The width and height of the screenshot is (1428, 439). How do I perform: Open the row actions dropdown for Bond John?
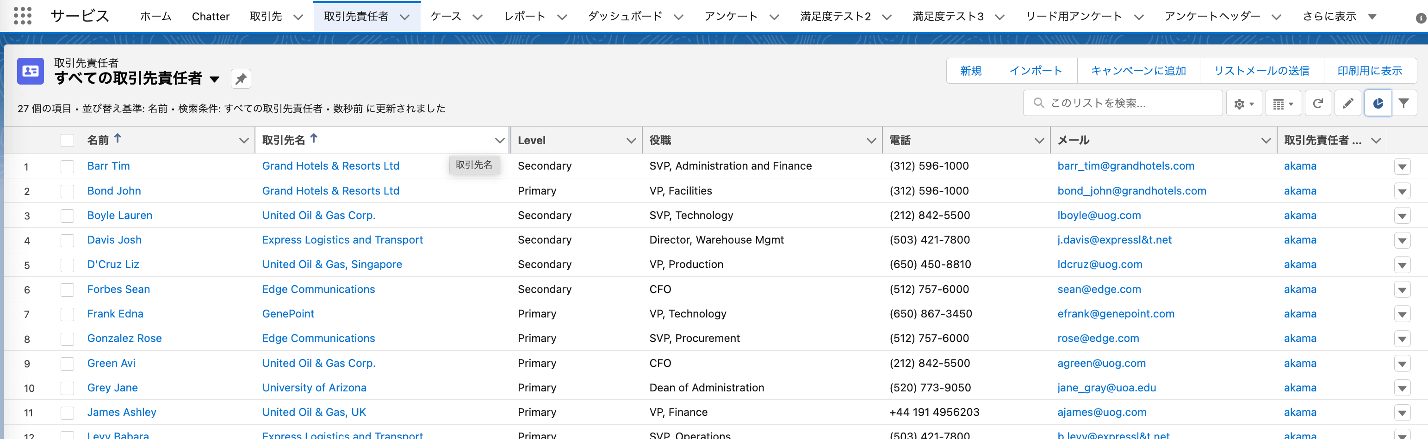pos(1403,191)
